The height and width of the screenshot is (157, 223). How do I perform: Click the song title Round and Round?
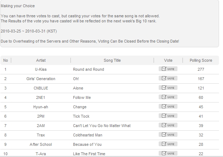89,69
